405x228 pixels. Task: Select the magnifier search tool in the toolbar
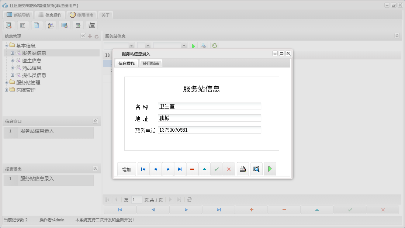9,25
